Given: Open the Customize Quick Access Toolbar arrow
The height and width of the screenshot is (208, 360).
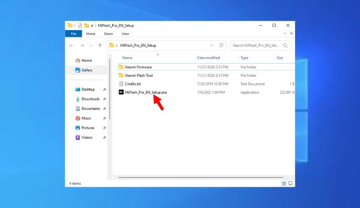Looking at the screenshot, I should (92, 26).
